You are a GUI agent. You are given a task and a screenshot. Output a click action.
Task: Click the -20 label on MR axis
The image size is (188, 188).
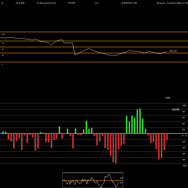click(183, 142)
